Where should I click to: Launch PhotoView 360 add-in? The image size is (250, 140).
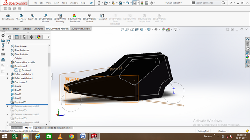(x=21, y=18)
